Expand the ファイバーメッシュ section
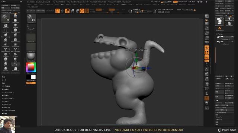Image resolution: width=238 pixels, height=133 pixels. pyautogui.click(x=8, y=92)
